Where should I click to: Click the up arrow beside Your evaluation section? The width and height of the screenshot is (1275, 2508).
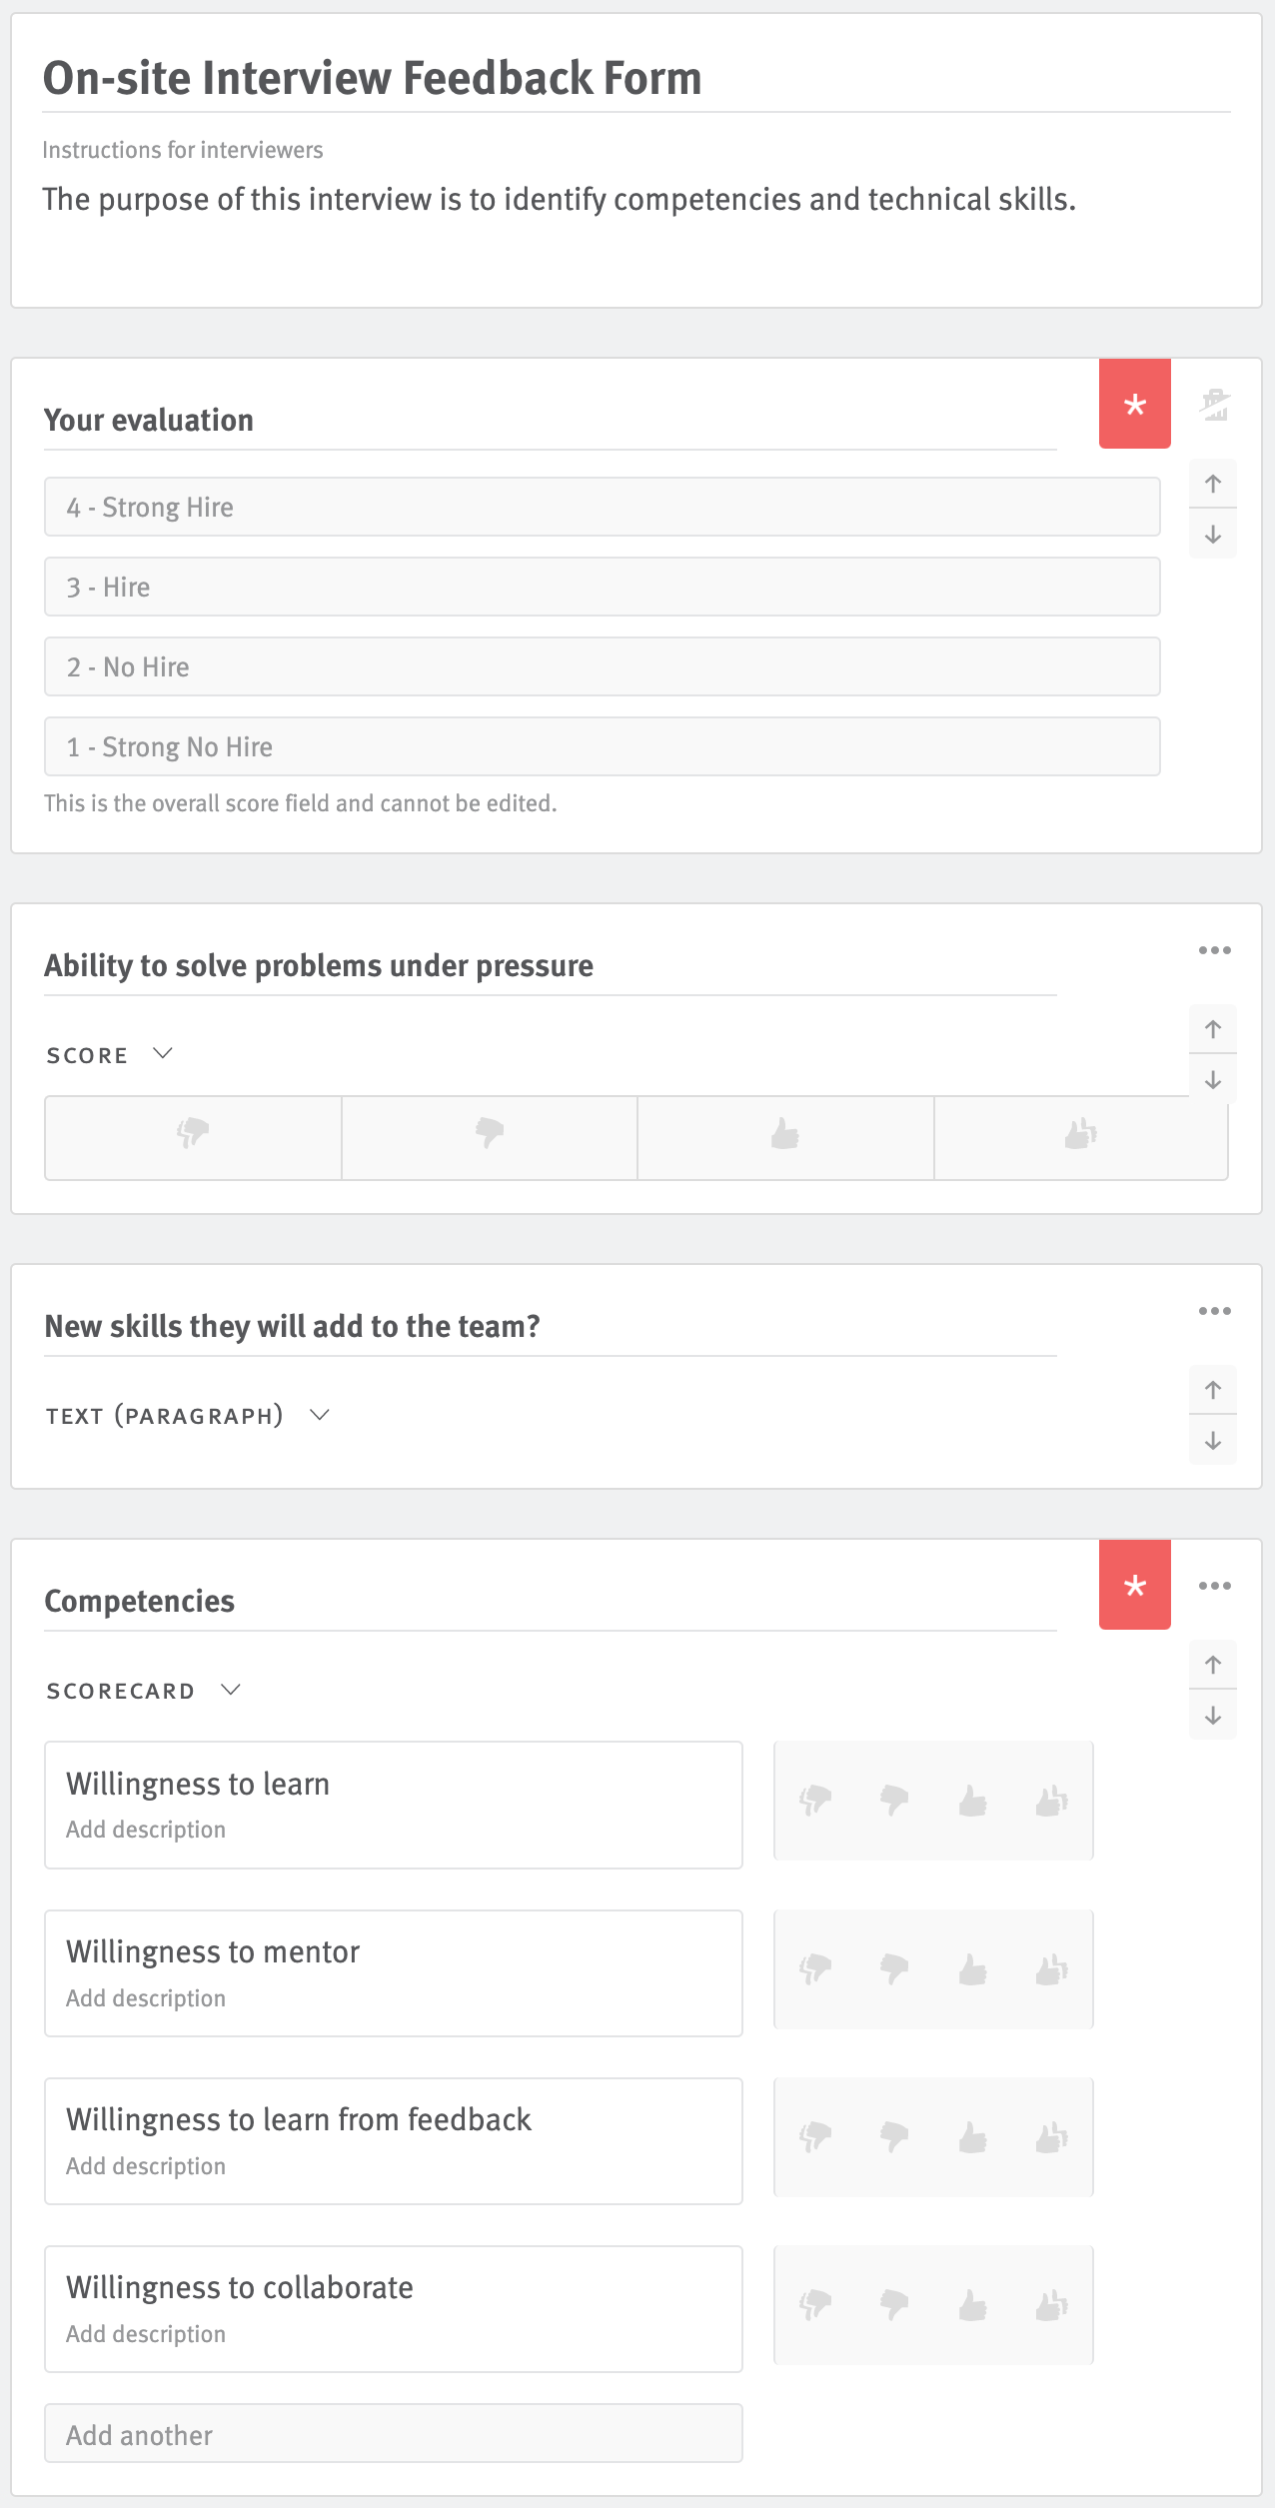coord(1213,483)
